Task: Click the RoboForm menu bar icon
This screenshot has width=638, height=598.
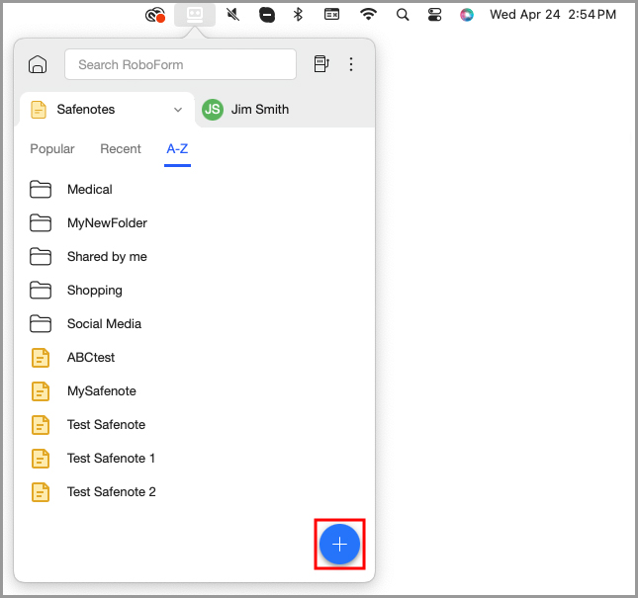Action: (x=195, y=15)
